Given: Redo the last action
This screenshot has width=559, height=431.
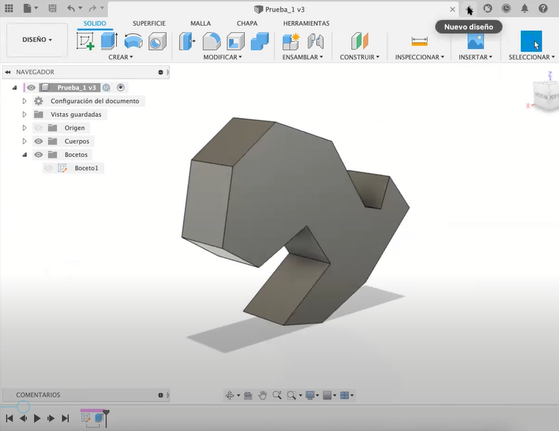Looking at the screenshot, I should click(x=93, y=8).
